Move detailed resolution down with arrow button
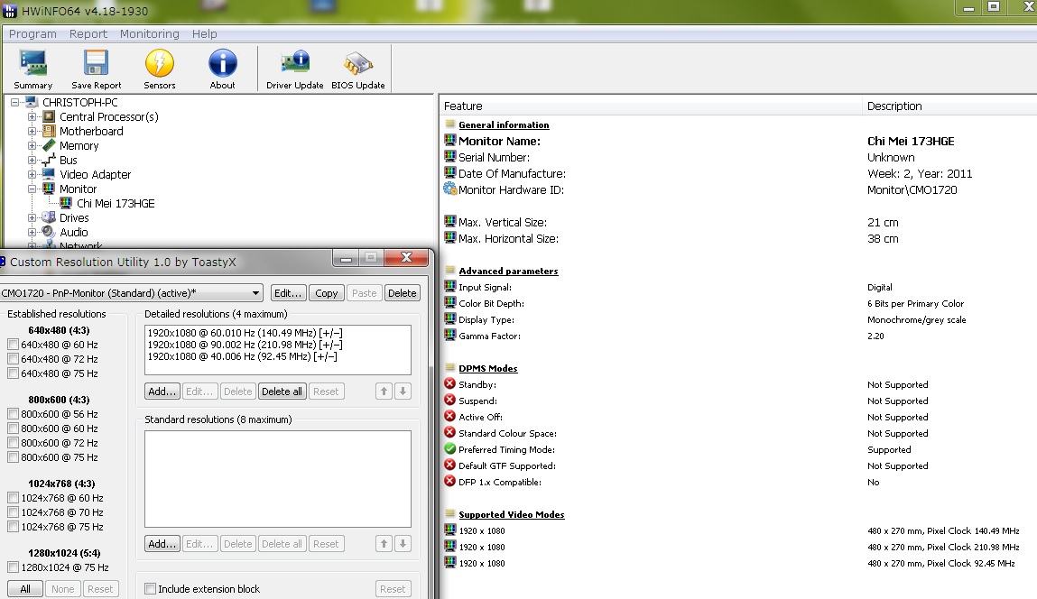Image resolution: width=1037 pixels, height=599 pixels. pos(403,392)
